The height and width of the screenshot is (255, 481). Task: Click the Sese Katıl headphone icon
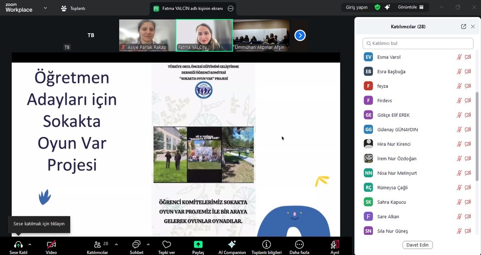tap(18, 245)
